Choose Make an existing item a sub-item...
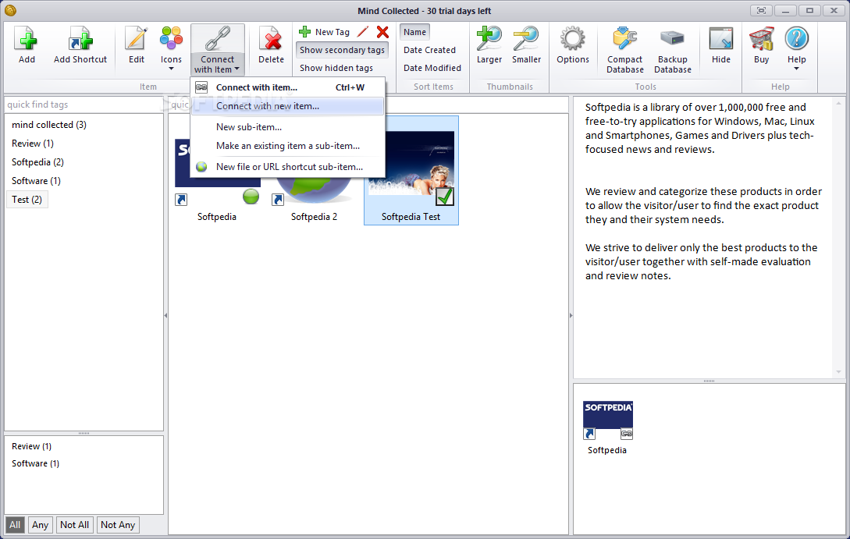850x539 pixels. [x=288, y=146]
